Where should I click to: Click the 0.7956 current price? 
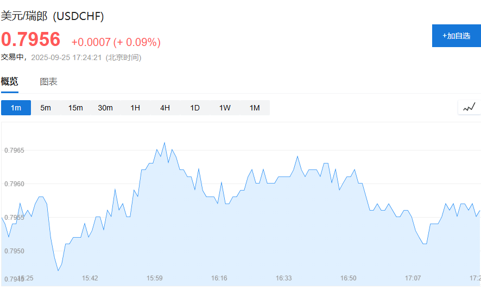tap(30, 40)
